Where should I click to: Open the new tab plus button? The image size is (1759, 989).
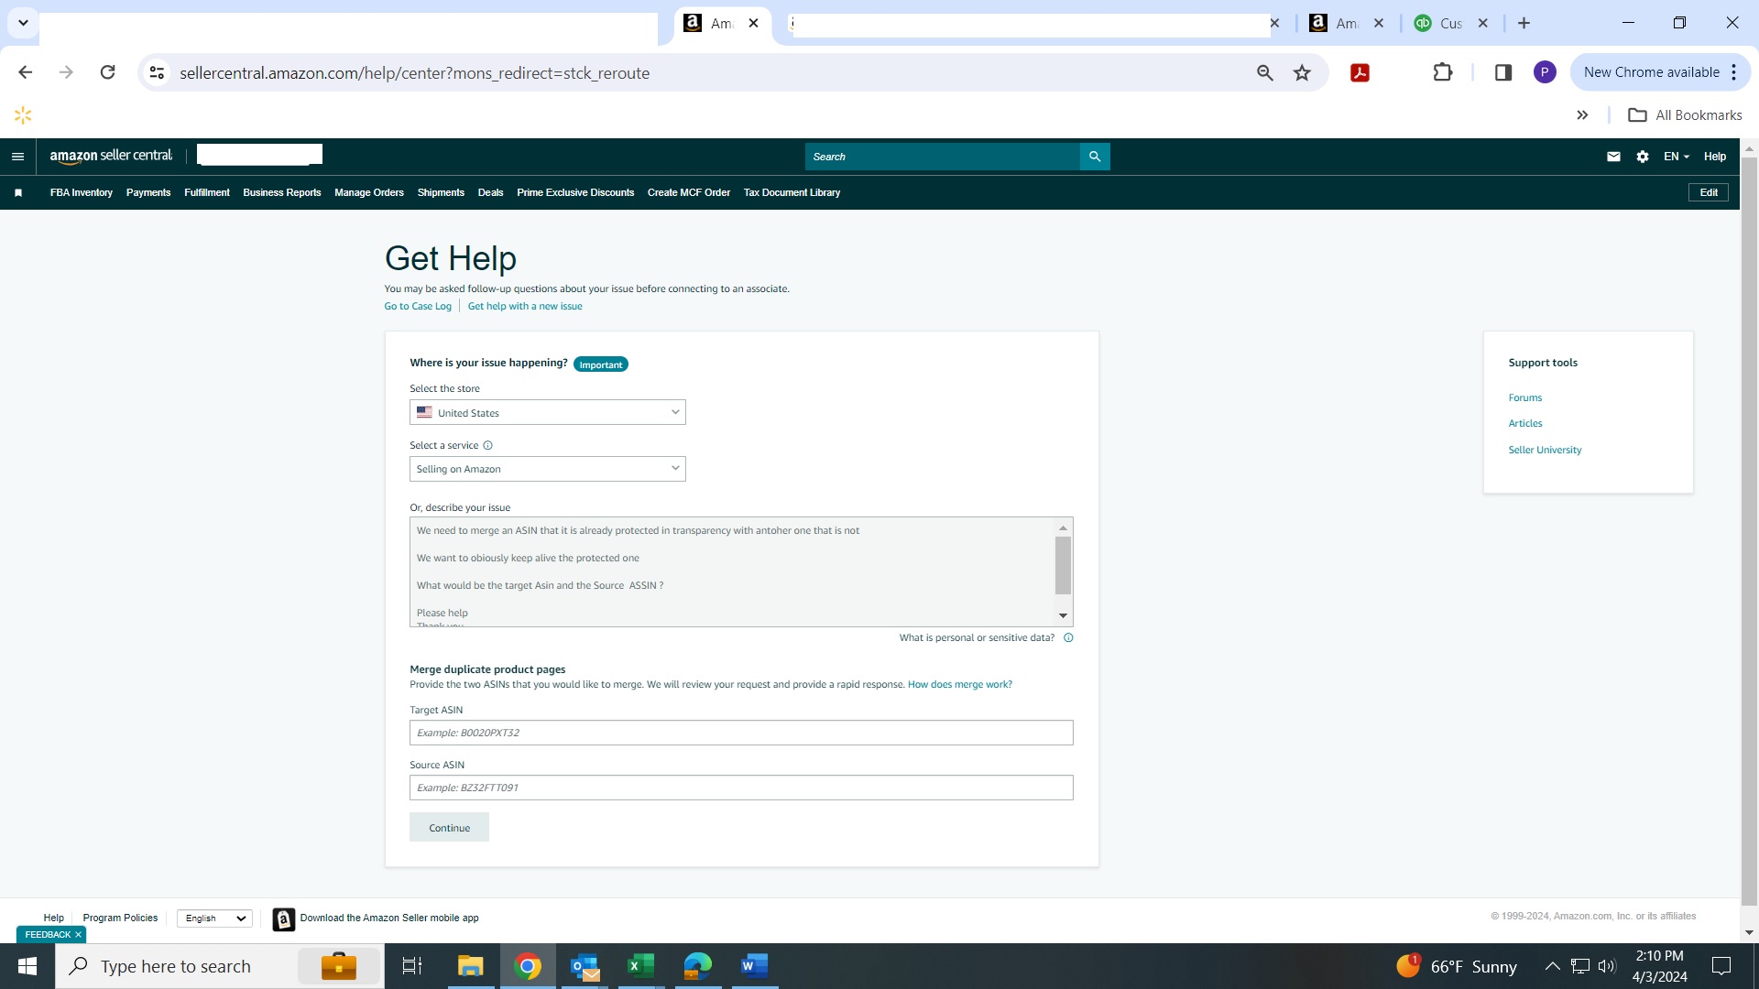1524,23
